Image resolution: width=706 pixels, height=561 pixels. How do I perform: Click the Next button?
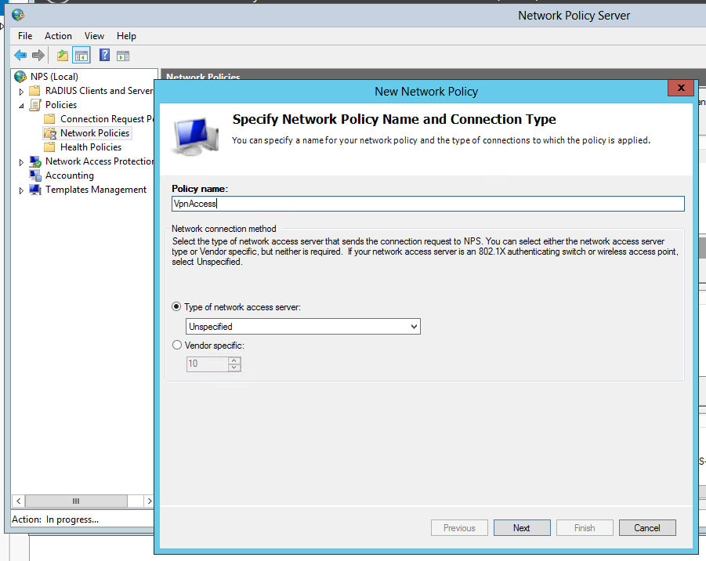coord(522,527)
